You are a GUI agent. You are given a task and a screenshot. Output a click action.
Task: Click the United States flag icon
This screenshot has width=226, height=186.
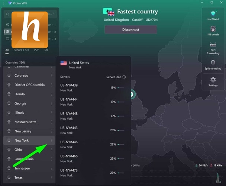[x=64, y=63]
